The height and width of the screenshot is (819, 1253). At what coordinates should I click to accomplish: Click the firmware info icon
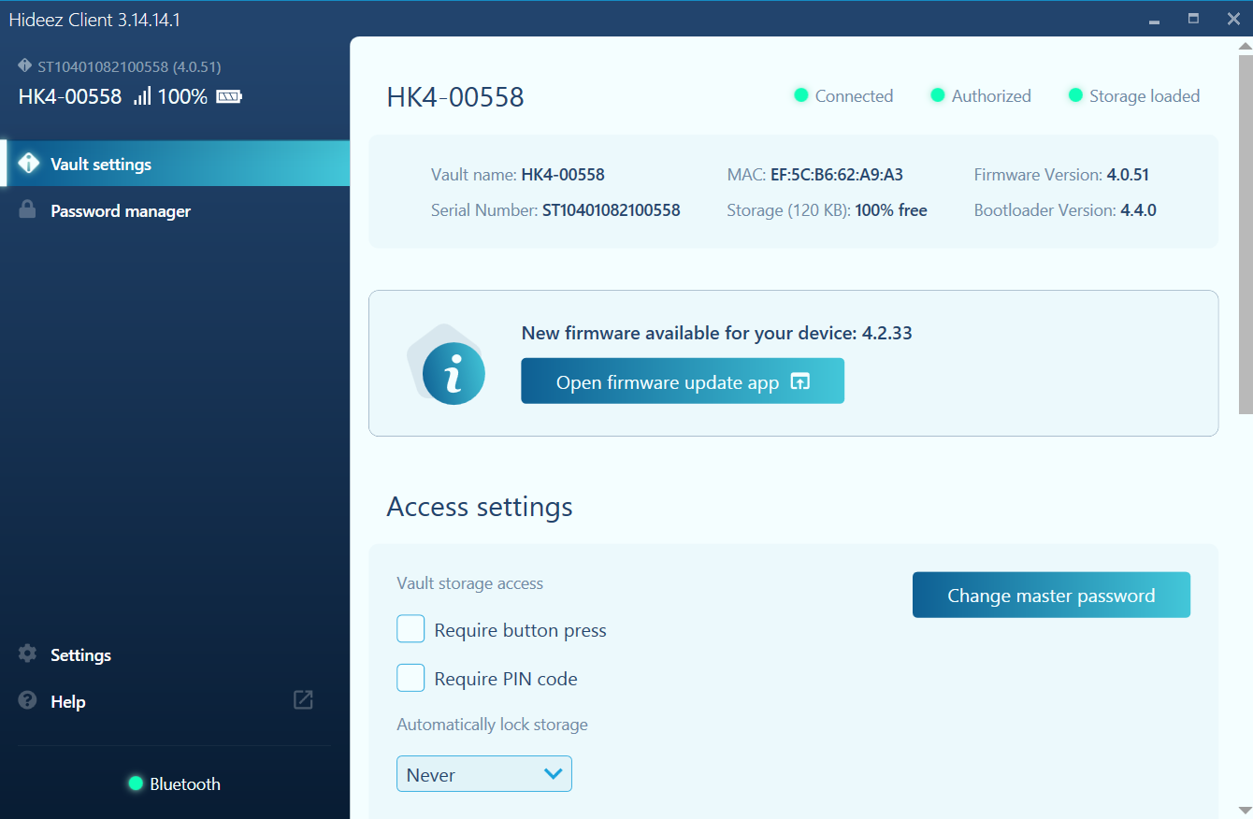453,373
